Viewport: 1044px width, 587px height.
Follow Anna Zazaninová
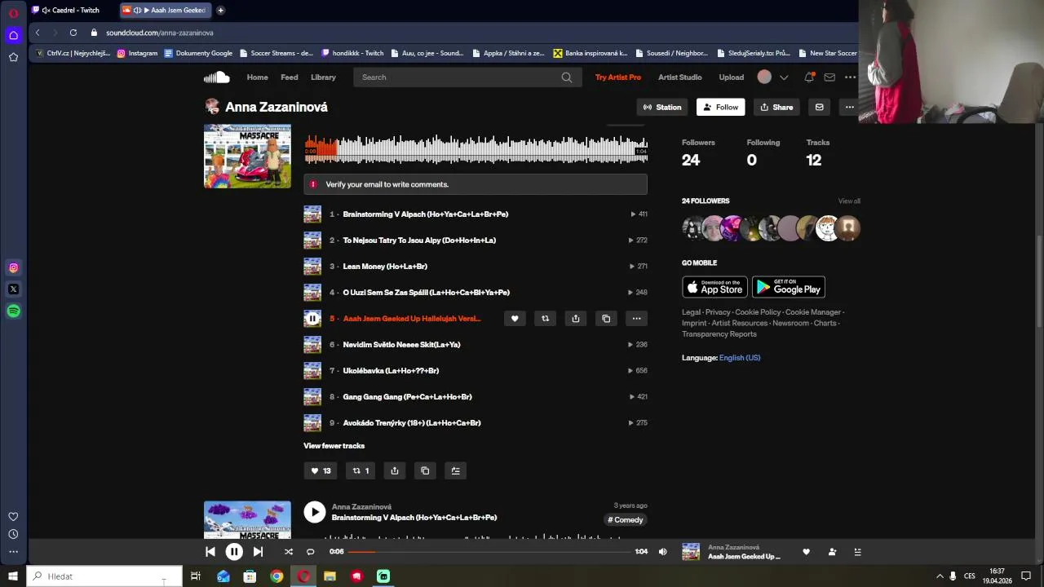click(x=720, y=107)
